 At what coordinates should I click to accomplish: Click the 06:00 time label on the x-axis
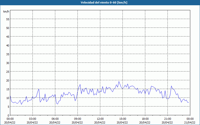click(55, 119)
